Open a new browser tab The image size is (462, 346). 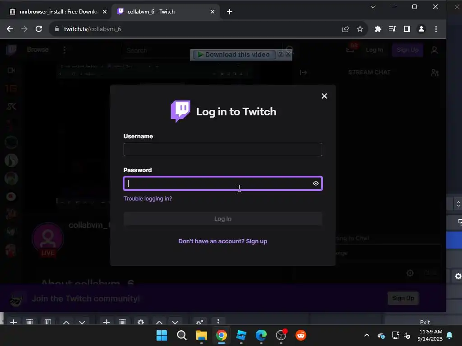pos(230,12)
